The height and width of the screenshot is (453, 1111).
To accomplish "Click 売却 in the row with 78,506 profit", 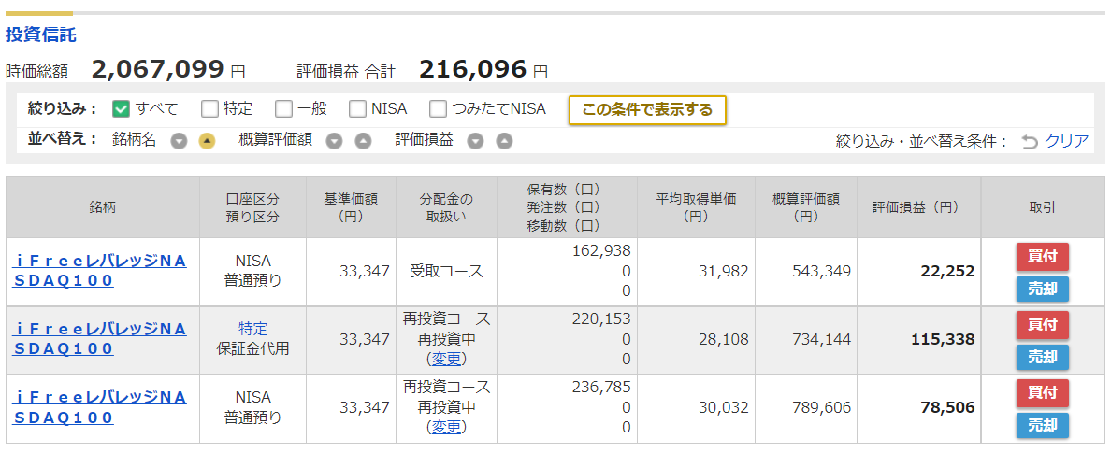I will coord(1043,425).
